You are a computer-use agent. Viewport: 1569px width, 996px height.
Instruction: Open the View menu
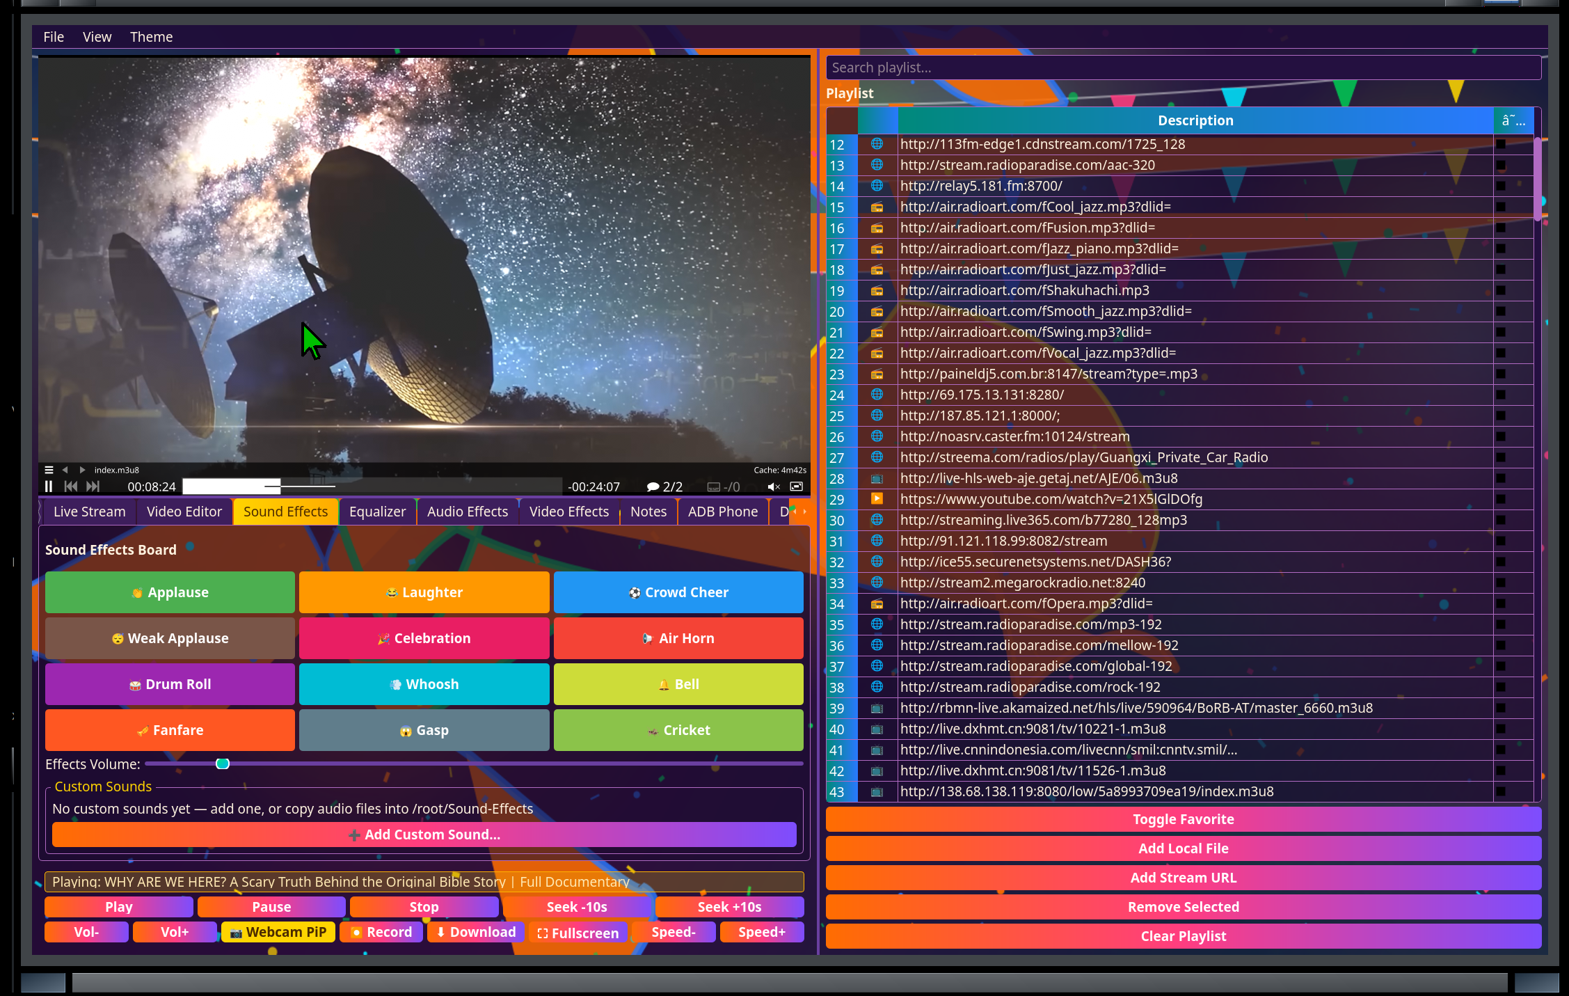(97, 37)
